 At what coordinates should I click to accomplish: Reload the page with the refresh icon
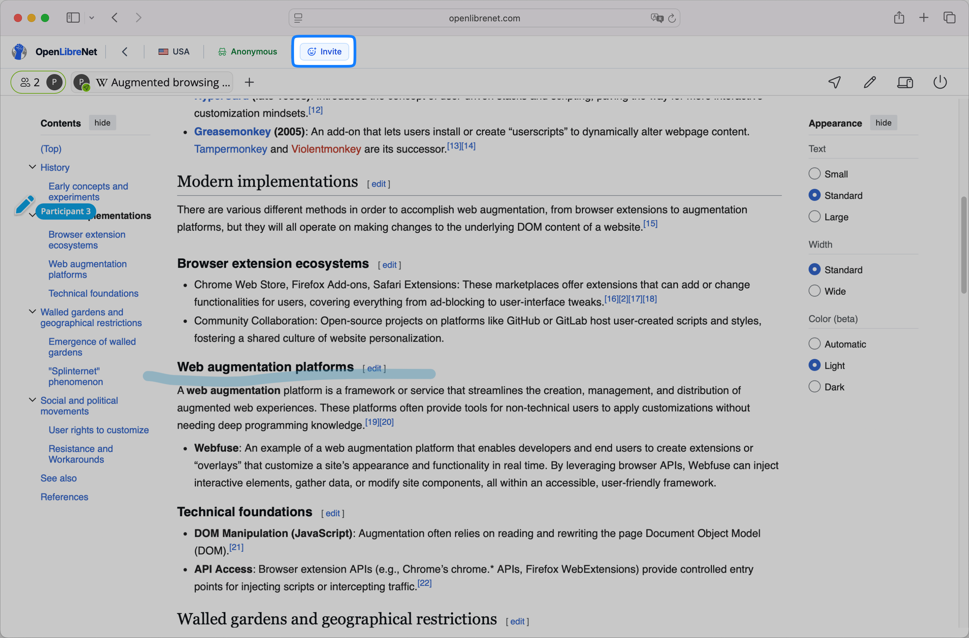[672, 18]
